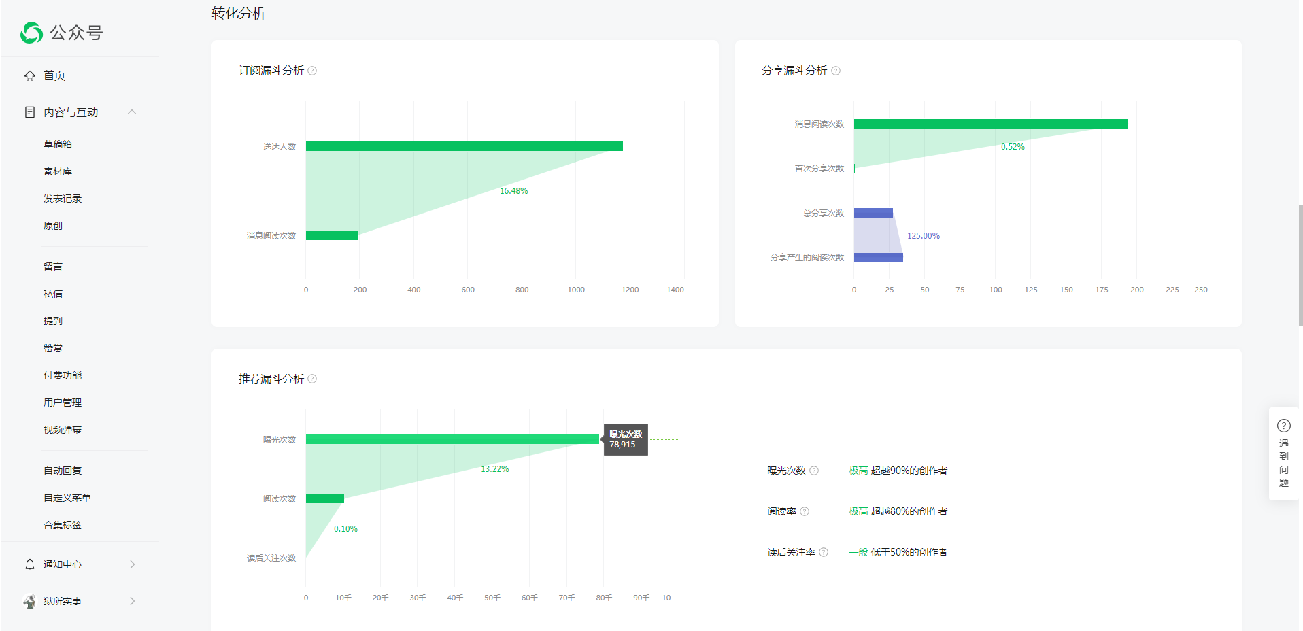
Task: Click the 遇到问题 question mark icon
Action: click(x=1284, y=426)
